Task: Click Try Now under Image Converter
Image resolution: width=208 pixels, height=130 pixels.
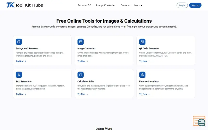Action: [x=83, y=61]
